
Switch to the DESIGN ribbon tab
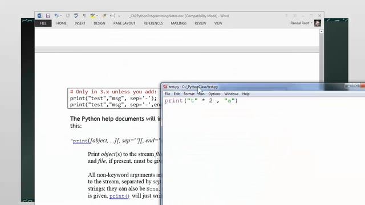tap(99, 23)
